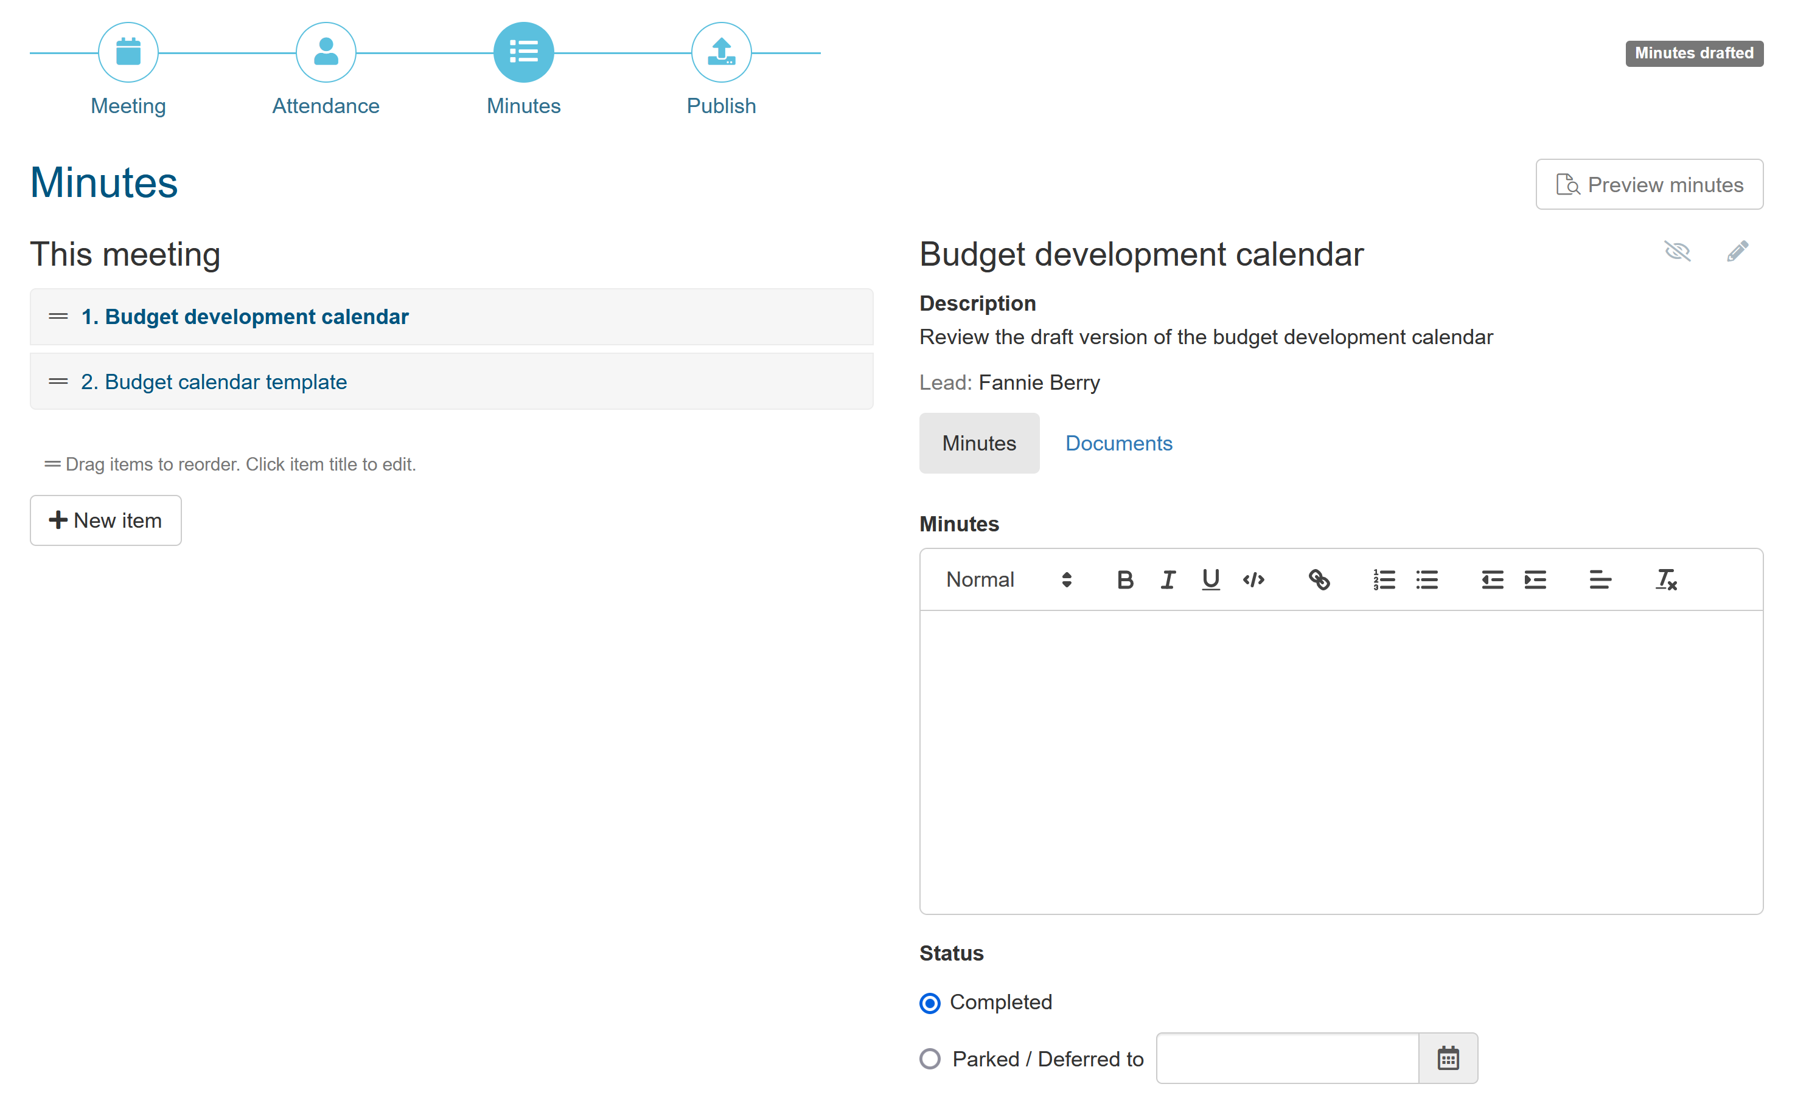Start a bulleted list

coord(1426,580)
